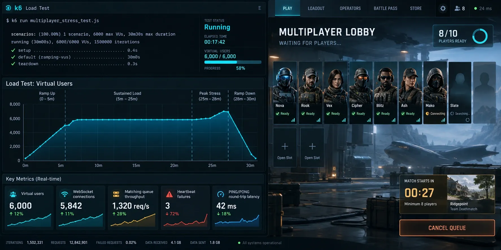Open the k6 Load Test panel menu
The width and height of the screenshot is (501, 250).
point(260,8)
